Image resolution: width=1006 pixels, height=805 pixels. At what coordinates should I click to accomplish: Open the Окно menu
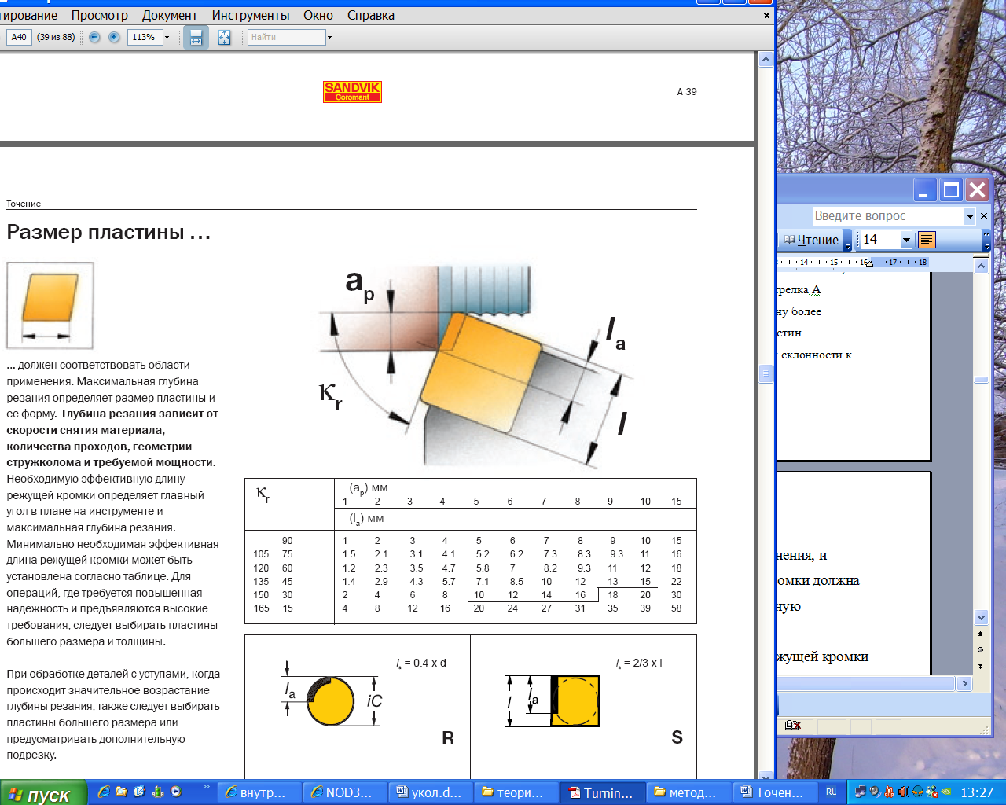318,15
